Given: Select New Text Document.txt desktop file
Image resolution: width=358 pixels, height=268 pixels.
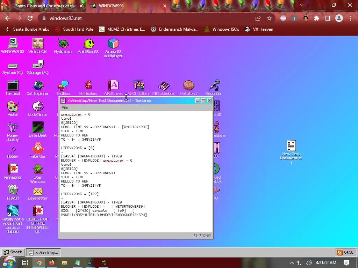Looking at the screenshot, I should pyautogui.click(x=291, y=152).
